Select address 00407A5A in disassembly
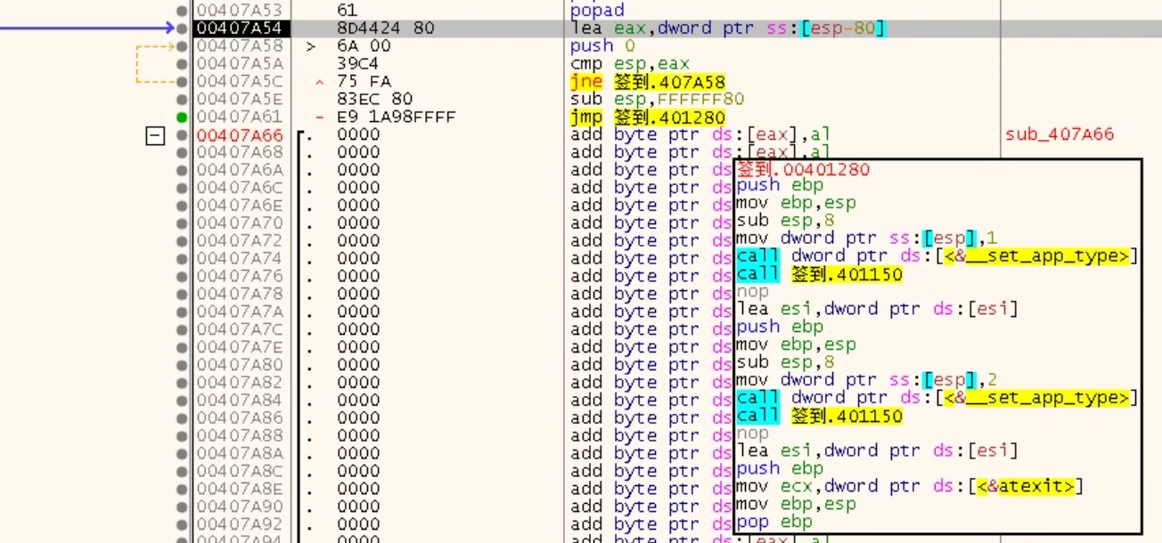Image resolution: width=1162 pixels, height=543 pixels. click(x=238, y=63)
